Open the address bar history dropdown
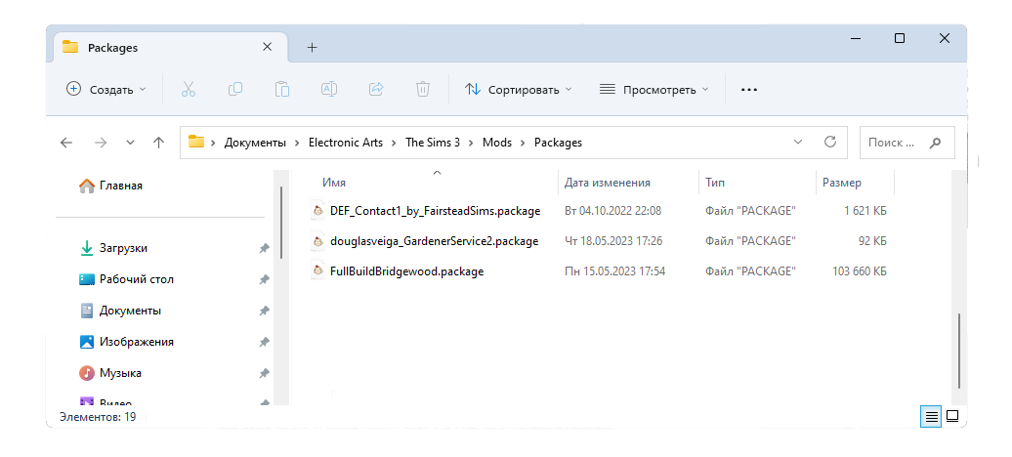1012x457 pixels. (799, 142)
